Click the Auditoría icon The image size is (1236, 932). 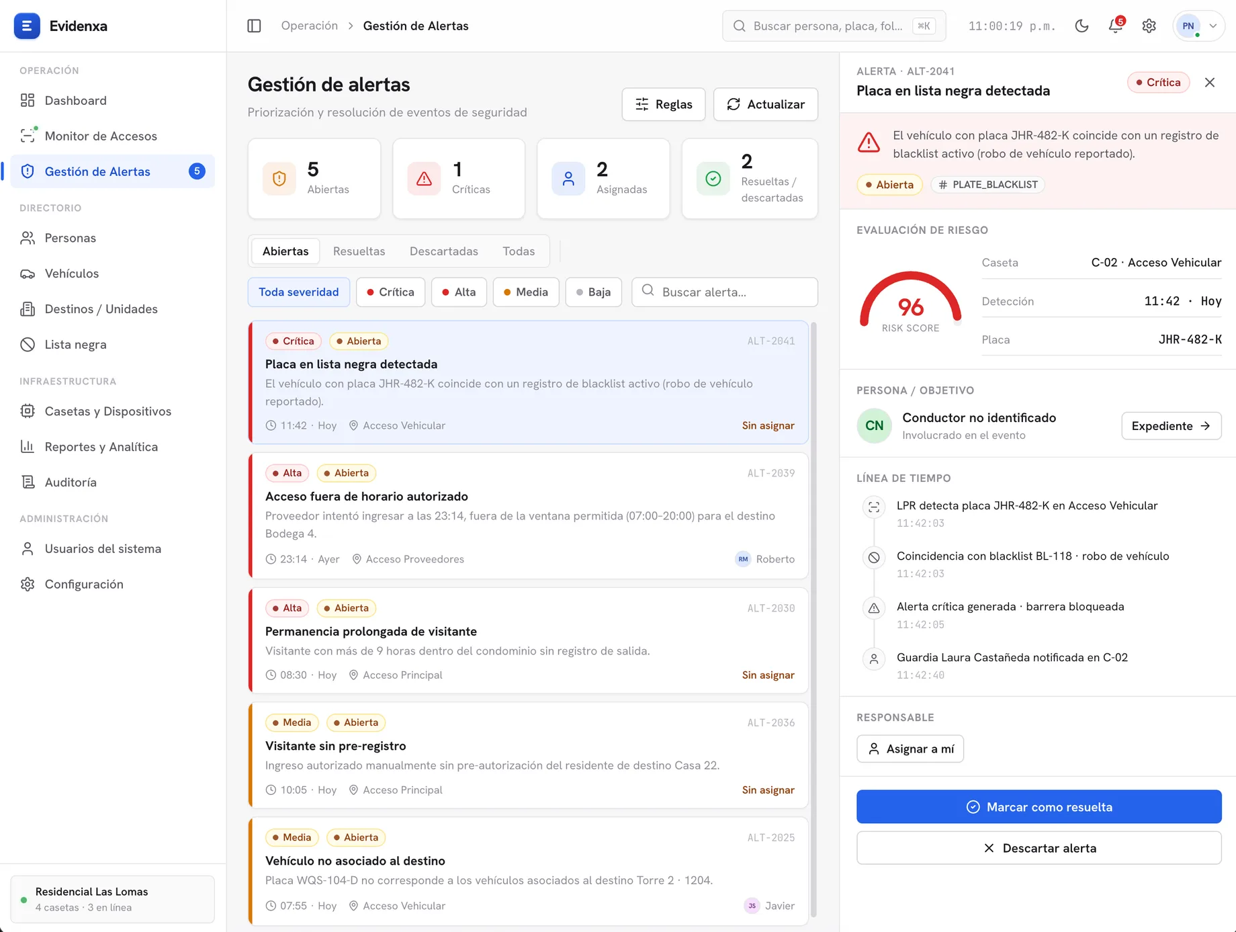coord(28,482)
